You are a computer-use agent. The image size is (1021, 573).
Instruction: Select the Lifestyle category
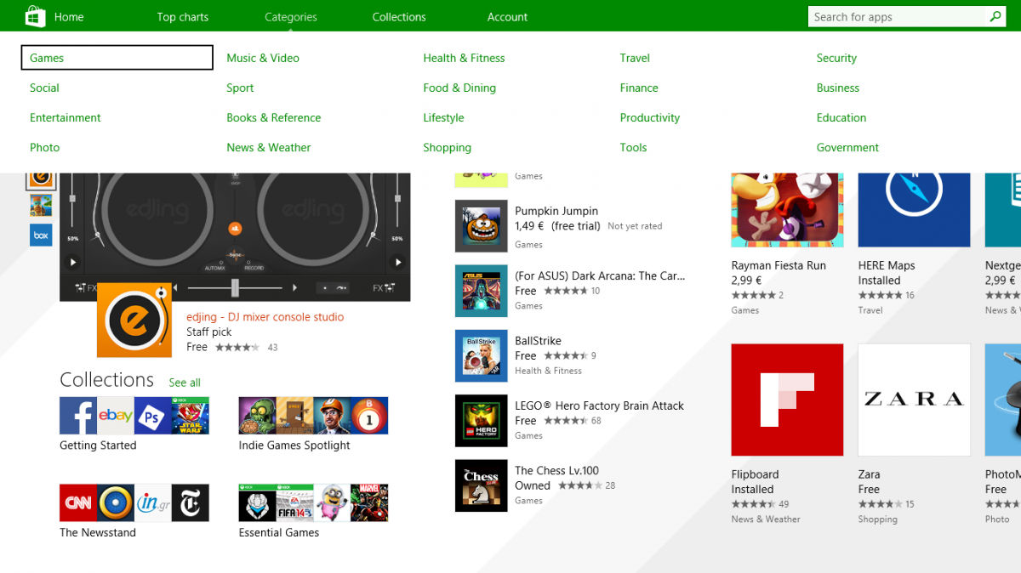tap(443, 117)
